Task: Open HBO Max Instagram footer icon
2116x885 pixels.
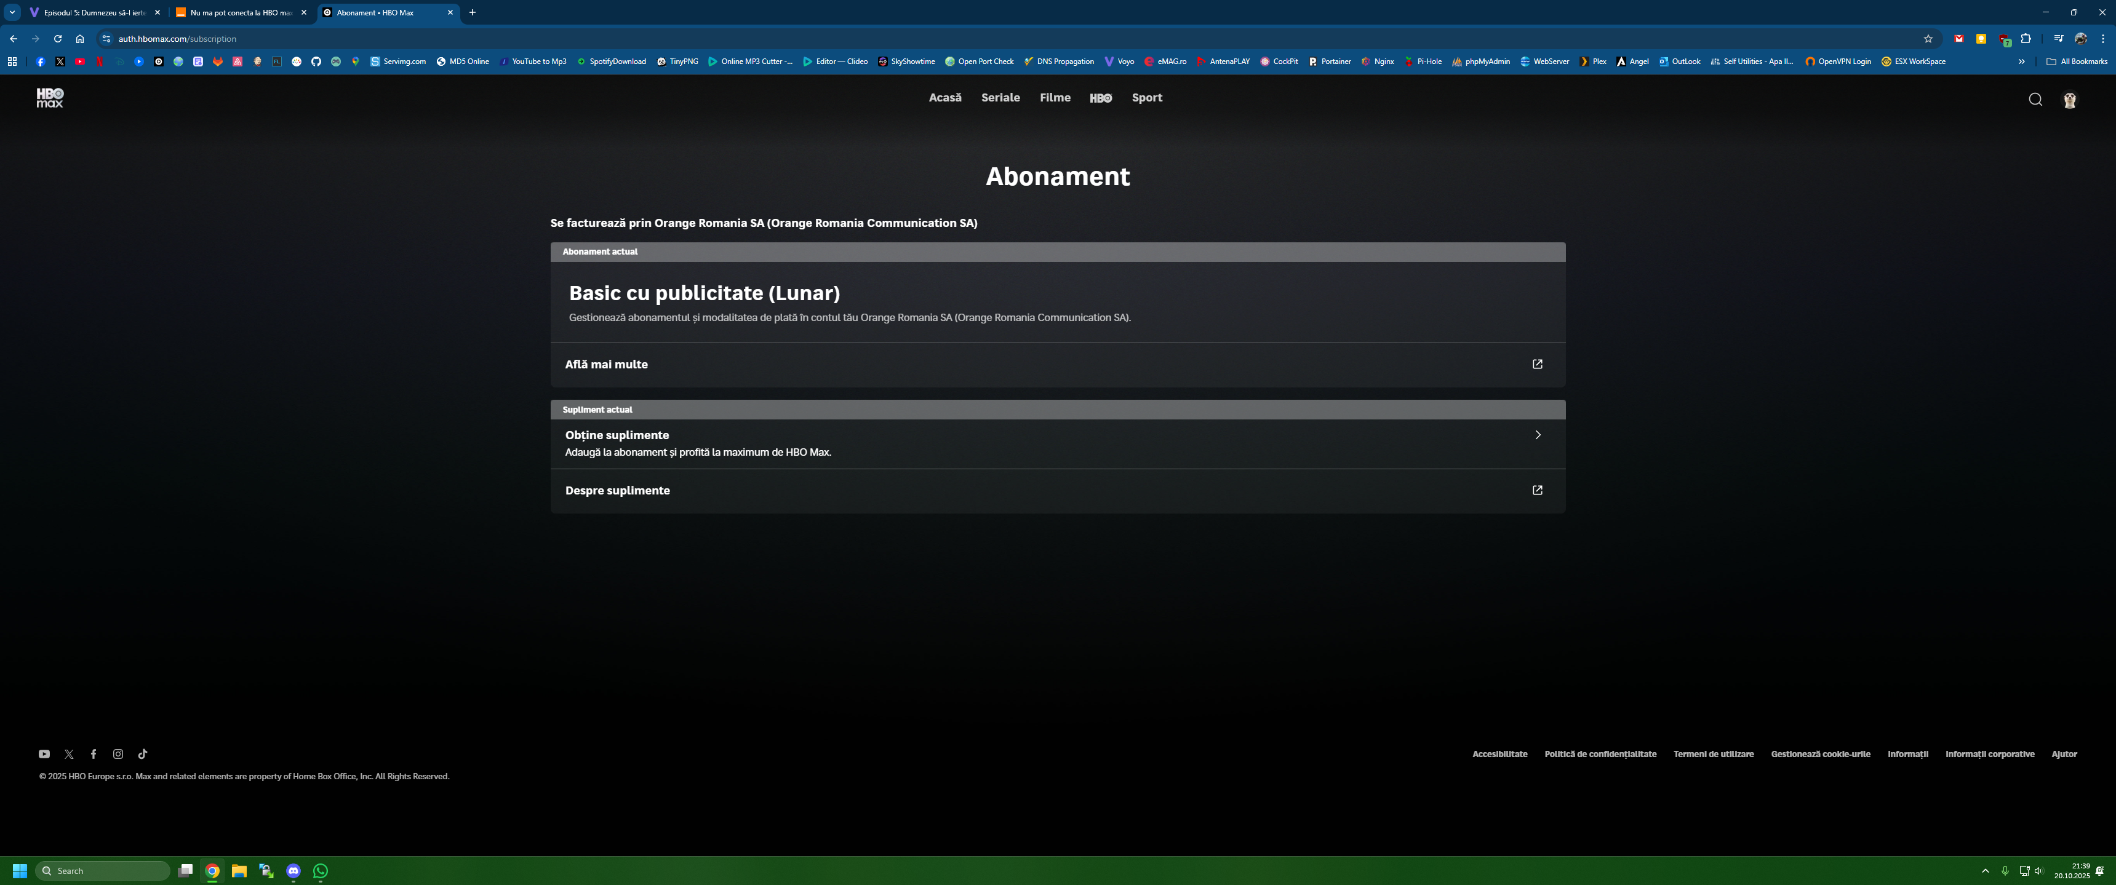Action: click(x=118, y=753)
